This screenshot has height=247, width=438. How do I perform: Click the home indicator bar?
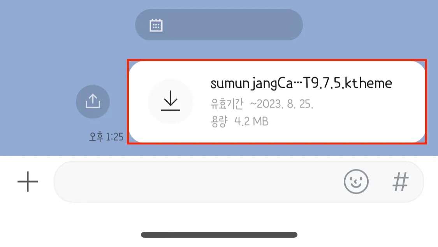[219, 235]
